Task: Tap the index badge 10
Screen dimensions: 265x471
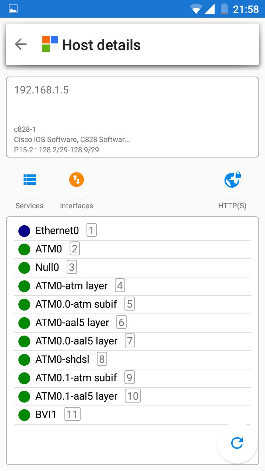Action: (x=133, y=396)
